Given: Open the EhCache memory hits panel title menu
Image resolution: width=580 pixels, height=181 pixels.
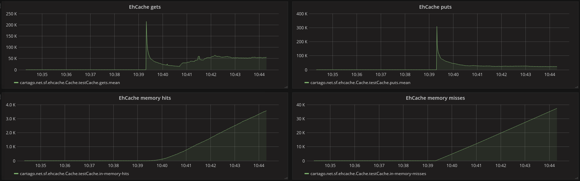Looking at the screenshot, I should pyautogui.click(x=145, y=98).
